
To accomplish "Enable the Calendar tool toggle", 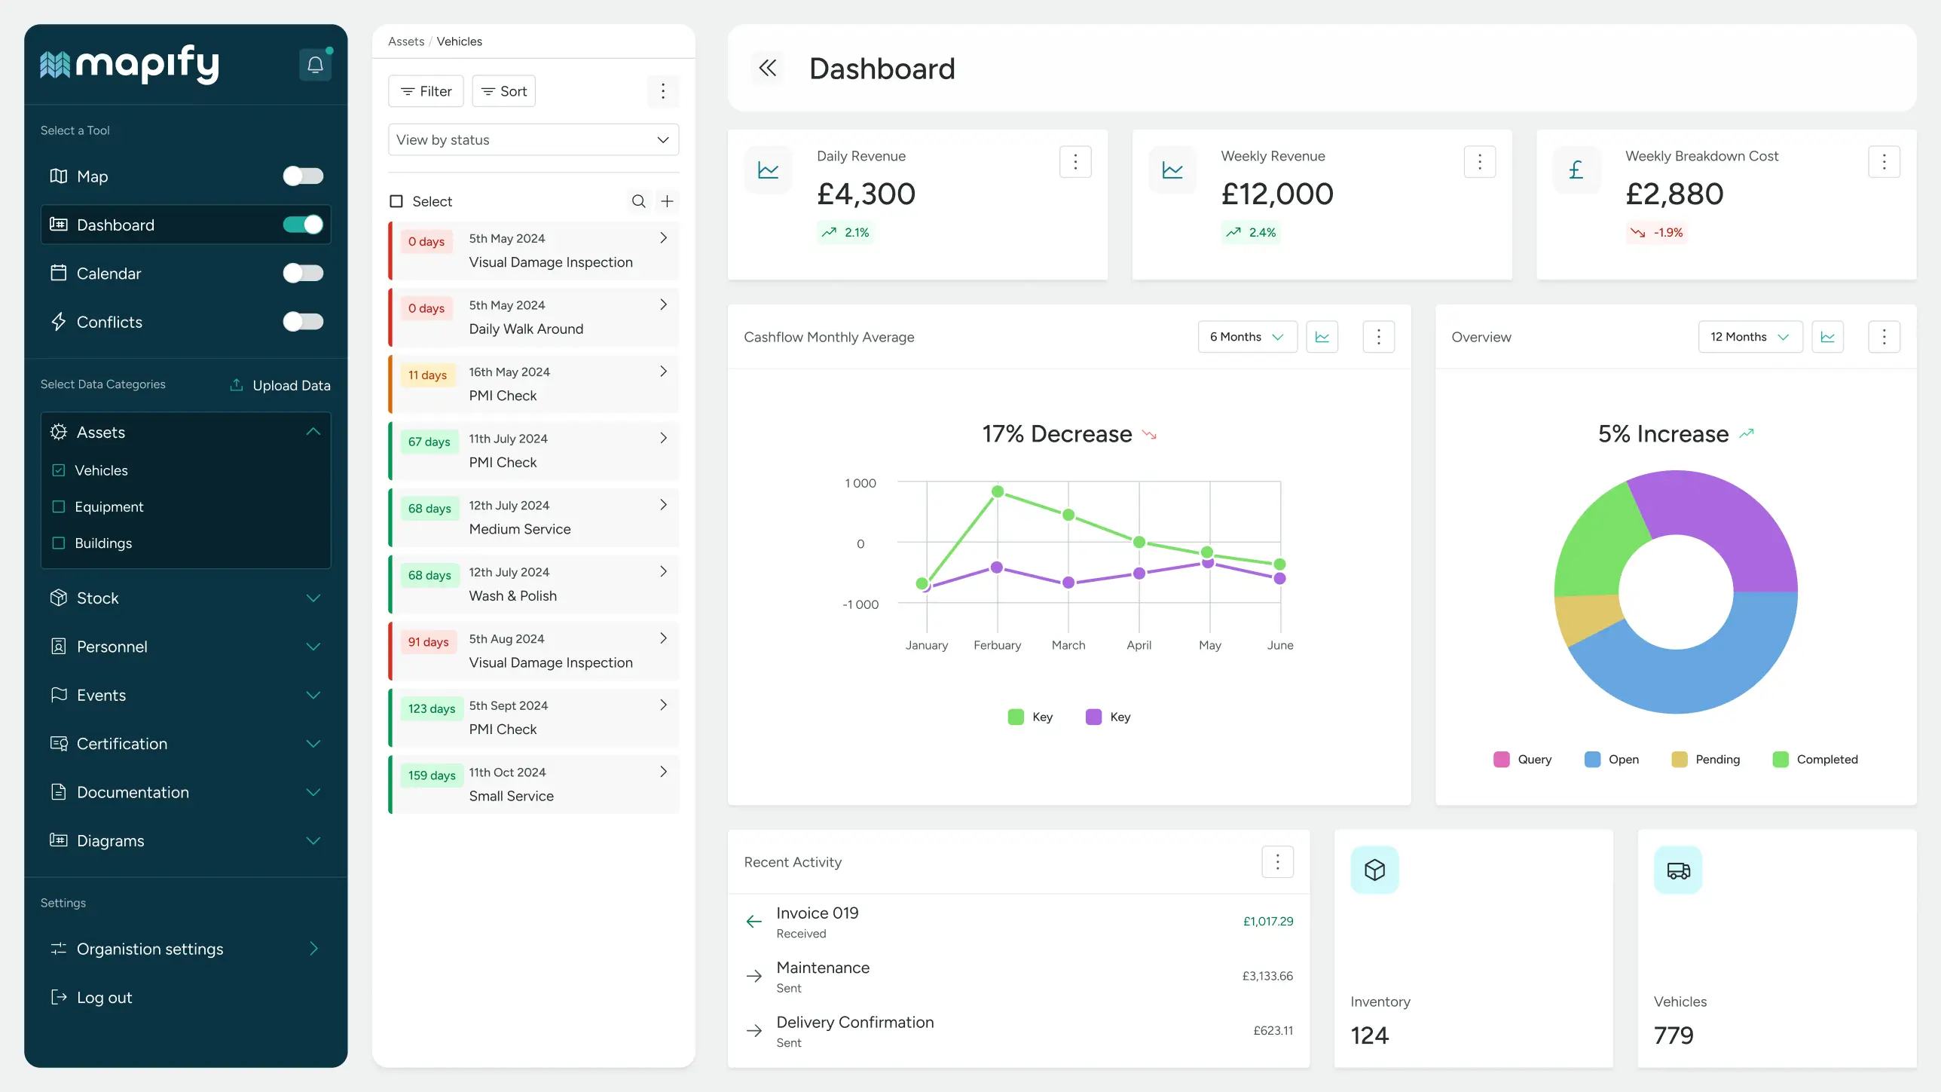I will [303, 273].
